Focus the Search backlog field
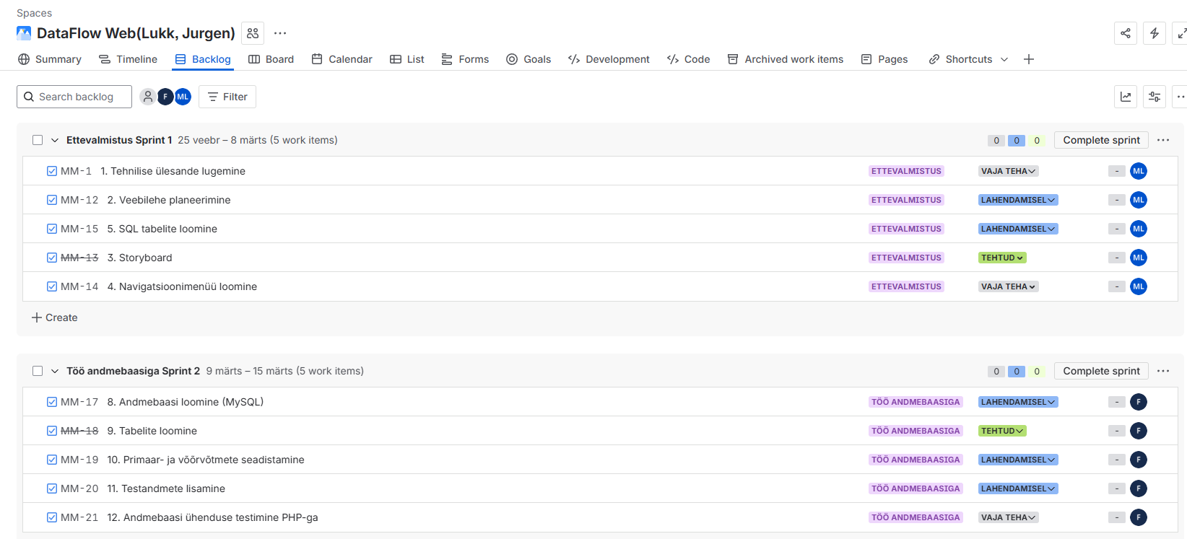Screen dimensions: 1187x539 pos(75,97)
